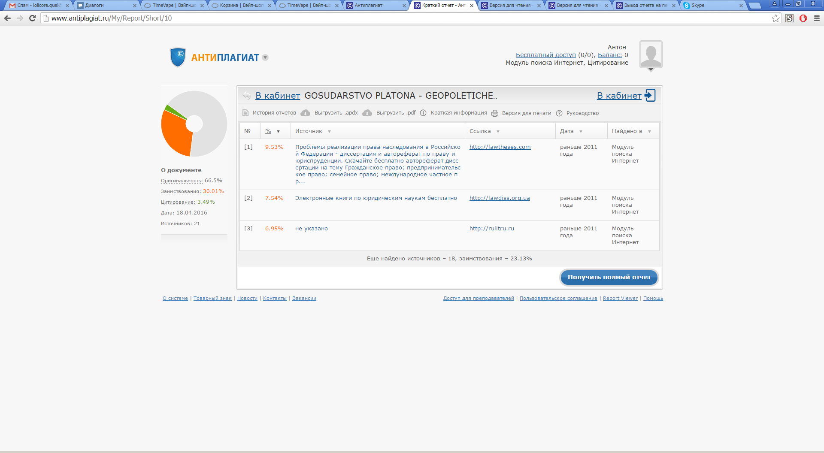Click the Цитирование label
The height and width of the screenshot is (453, 824).
178,202
